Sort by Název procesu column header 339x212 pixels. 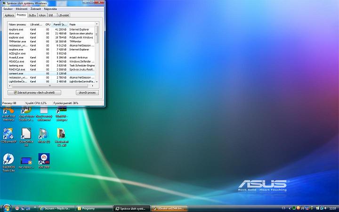[18, 24]
